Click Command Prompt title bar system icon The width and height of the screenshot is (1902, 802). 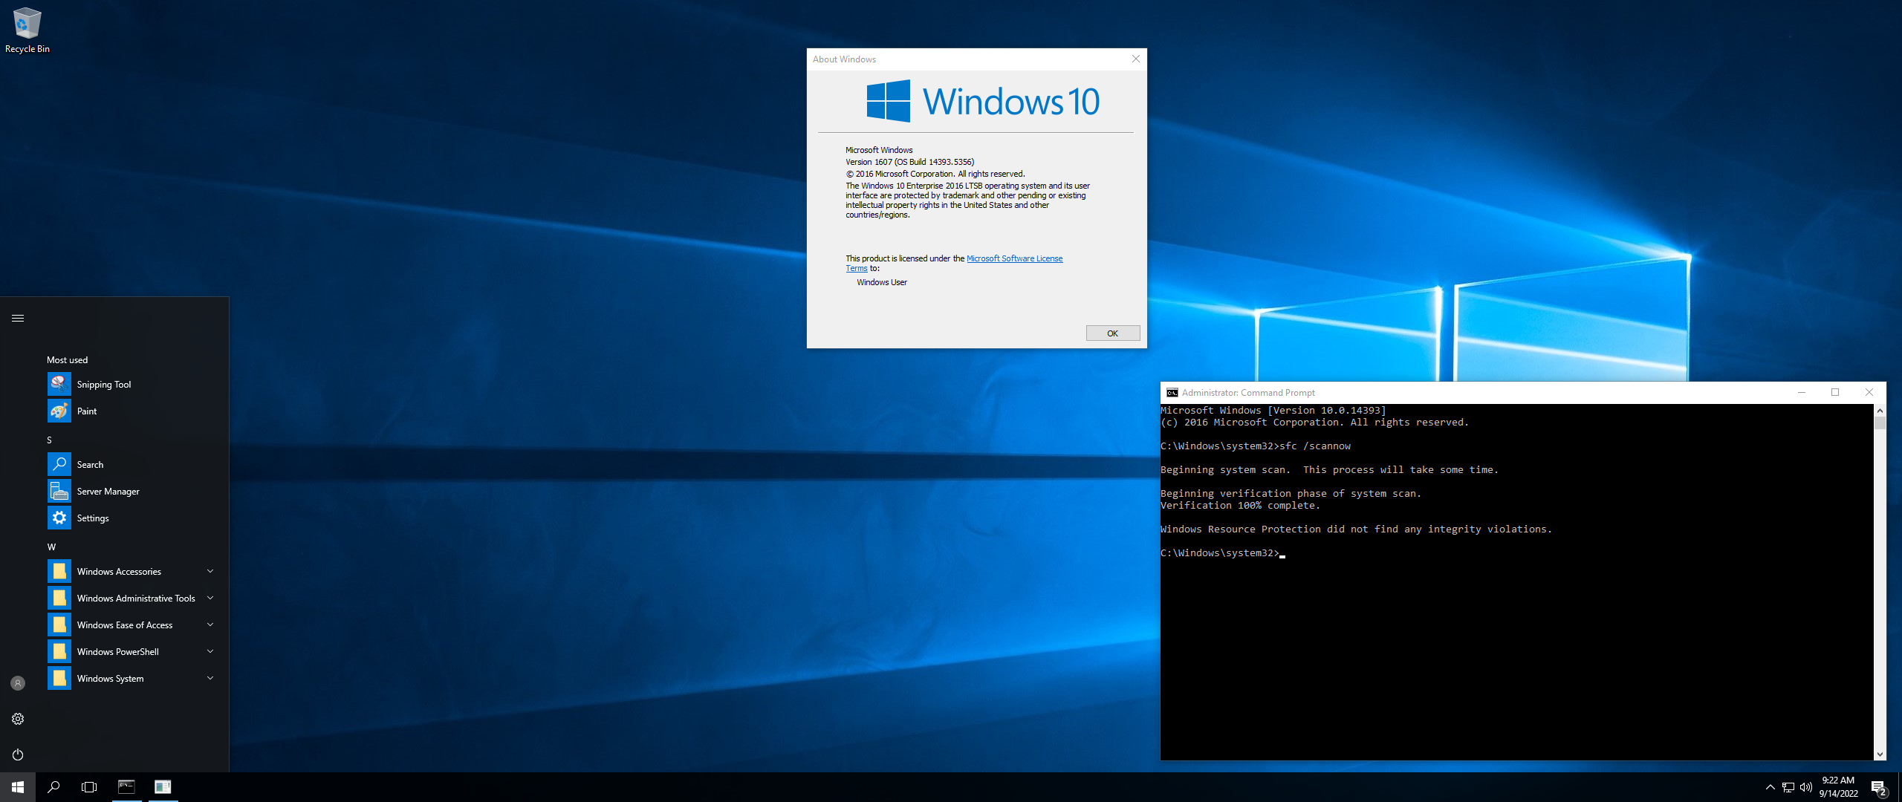coord(1172,393)
